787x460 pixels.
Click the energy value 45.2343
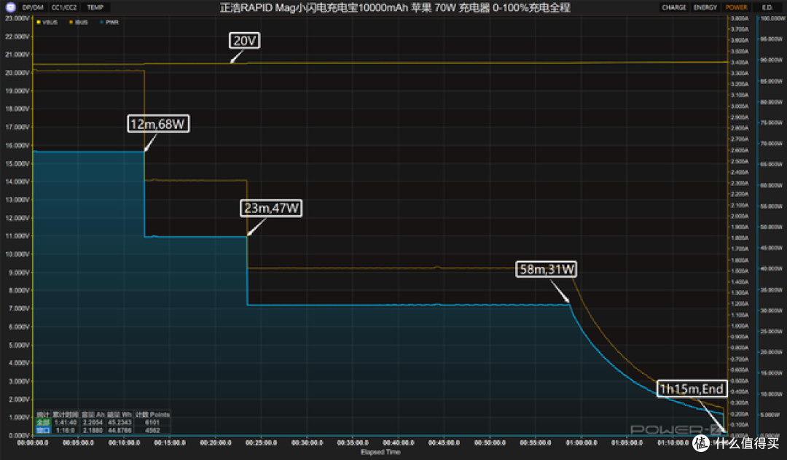[x=120, y=422]
